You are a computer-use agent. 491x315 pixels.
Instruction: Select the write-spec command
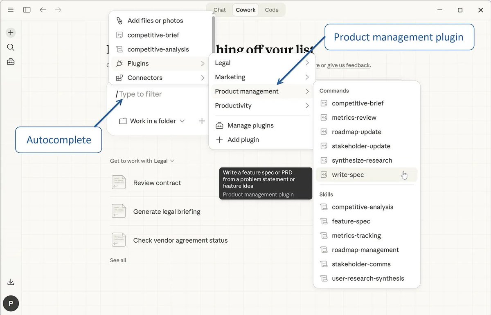tap(348, 175)
